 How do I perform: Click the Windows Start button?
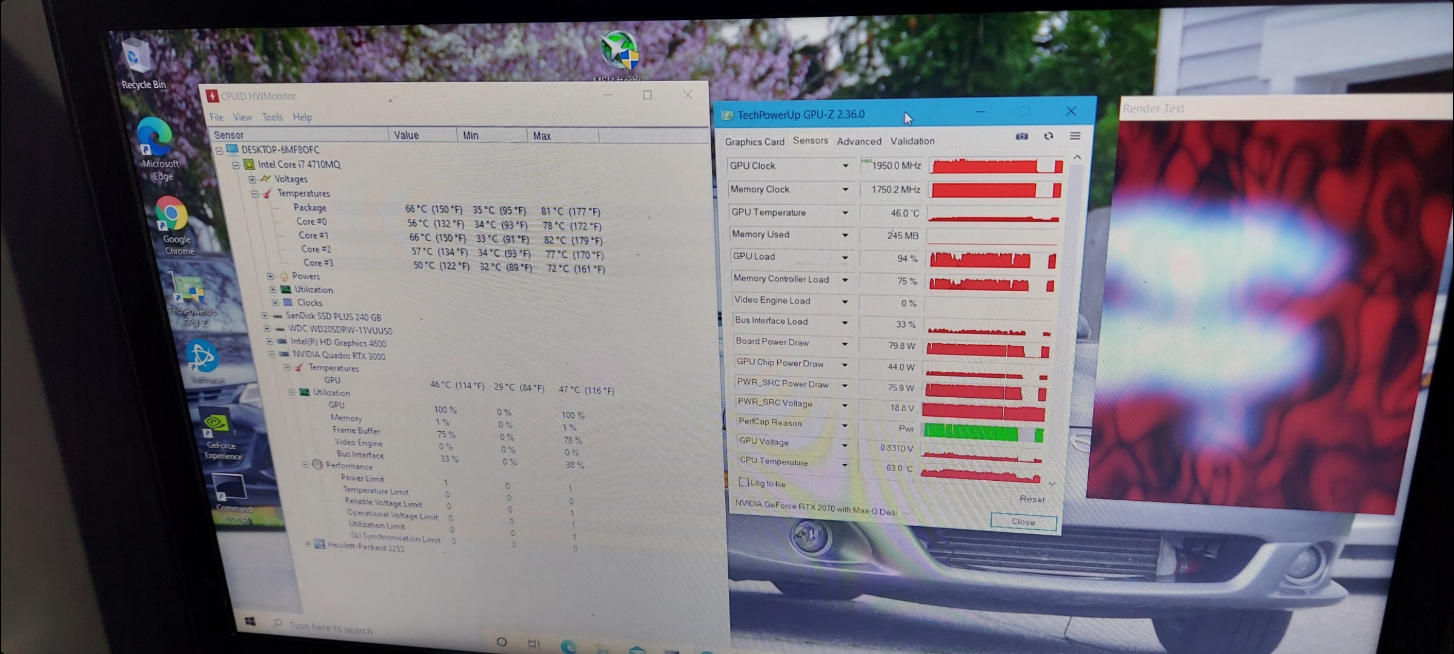click(250, 621)
